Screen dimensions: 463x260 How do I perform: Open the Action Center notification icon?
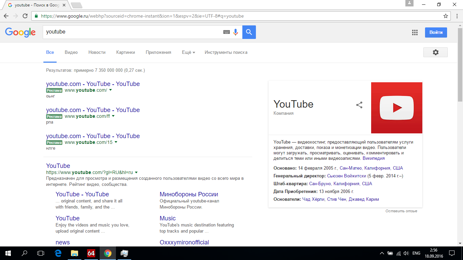point(452,253)
